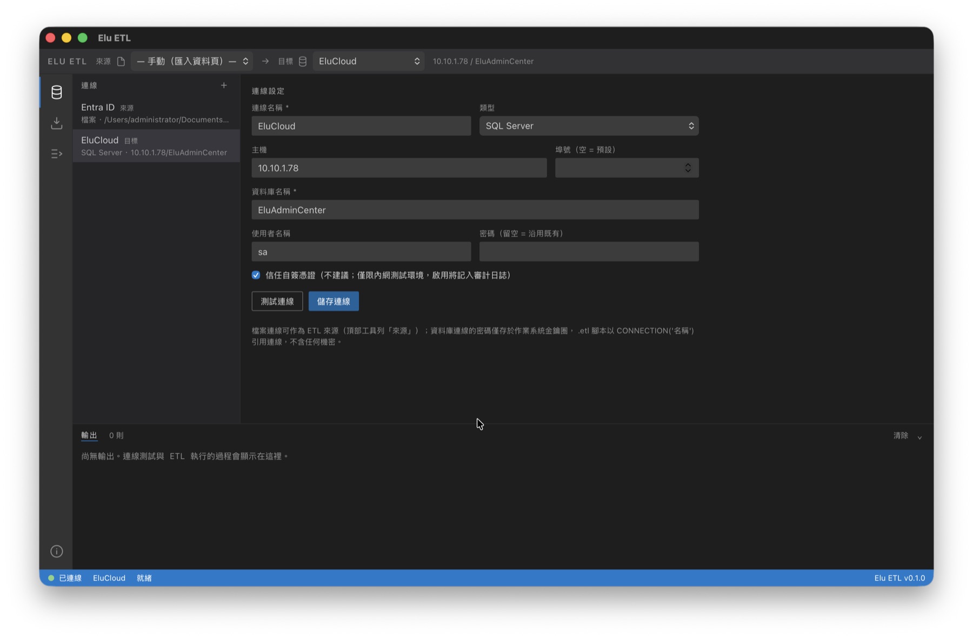This screenshot has width=973, height=638.
Task: Open the SQL Server type dropdown
Action: tap(589, 126)
